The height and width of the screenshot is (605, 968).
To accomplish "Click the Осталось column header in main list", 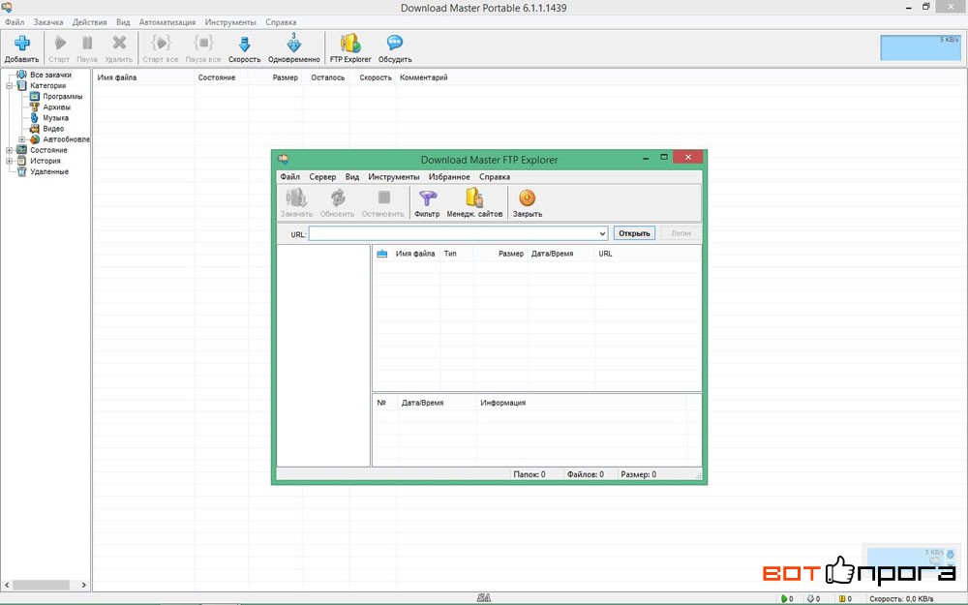I will coord(328,77).
